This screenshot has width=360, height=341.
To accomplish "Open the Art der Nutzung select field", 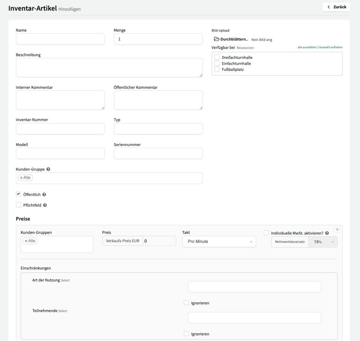I will pos(255,287).
